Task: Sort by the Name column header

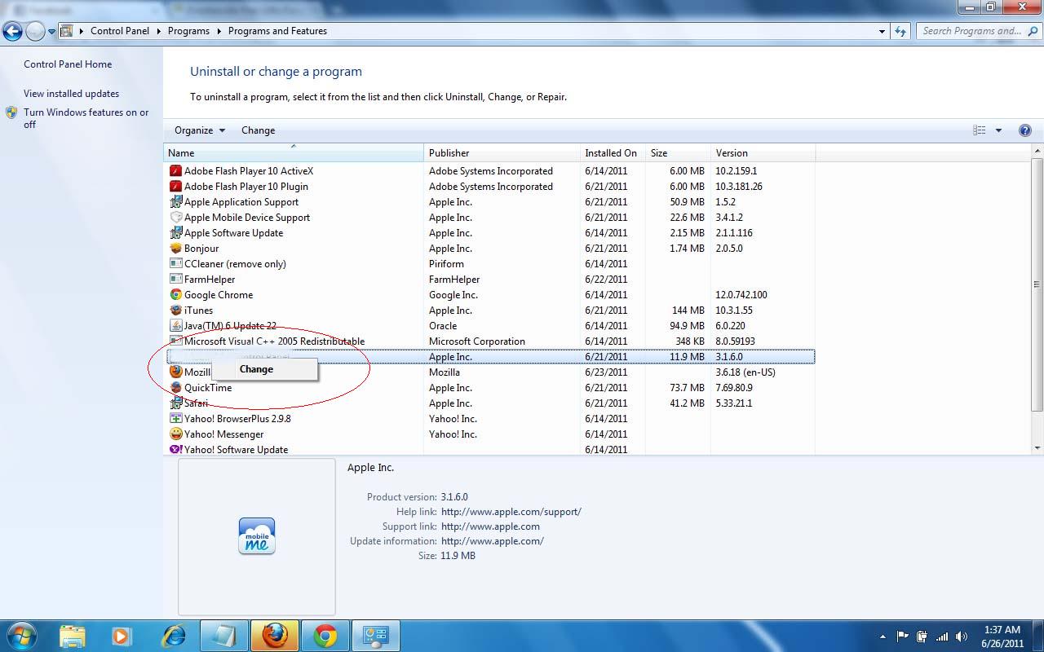Action: [x=294, y=153]
